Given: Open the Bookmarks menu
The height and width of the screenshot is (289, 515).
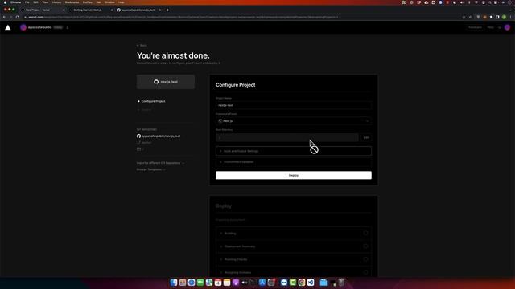Looking at the screenshot, I should coord(72,2).
